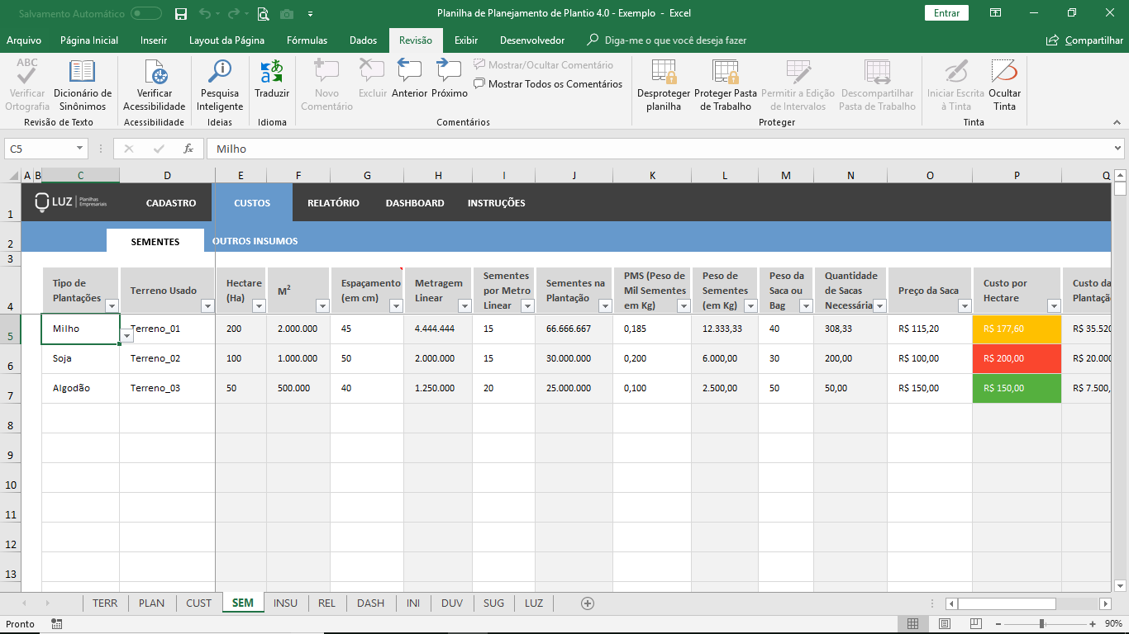Save the workbook with floppy disk icon
Screen dimensions: 1129x634
[181, 13]
